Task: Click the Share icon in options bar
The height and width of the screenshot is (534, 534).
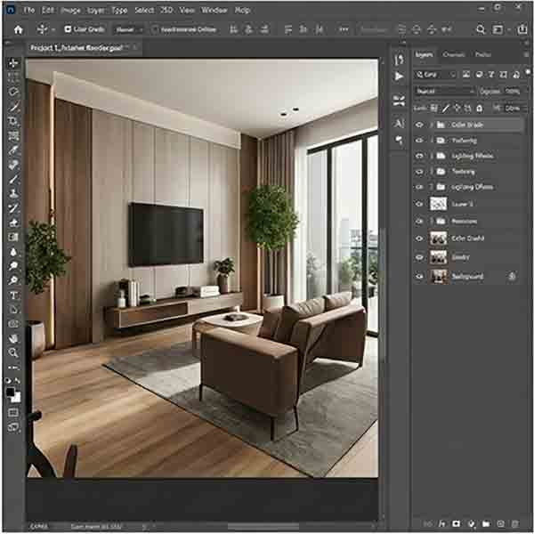Action: (x=522, y=29)
